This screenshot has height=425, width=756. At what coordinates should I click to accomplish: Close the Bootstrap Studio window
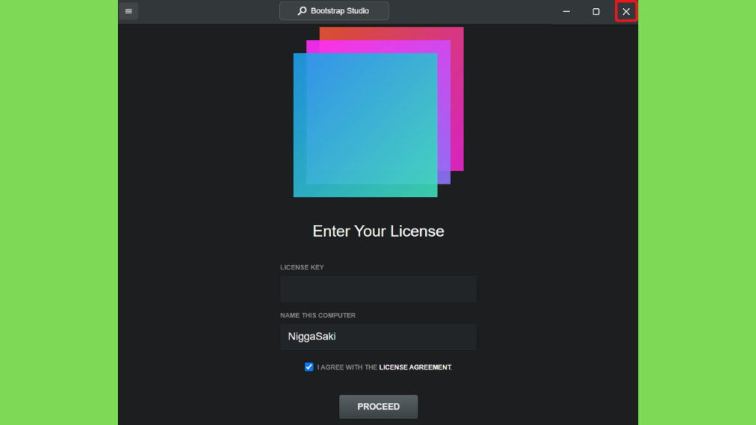[x=626, y=11]
